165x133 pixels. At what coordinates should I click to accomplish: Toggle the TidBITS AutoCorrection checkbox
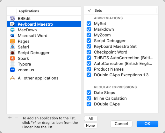pos(89,58)
